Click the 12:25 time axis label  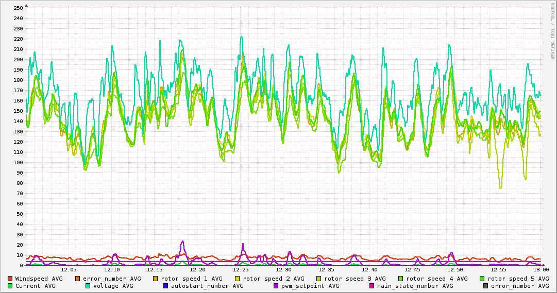coord(241,270)
